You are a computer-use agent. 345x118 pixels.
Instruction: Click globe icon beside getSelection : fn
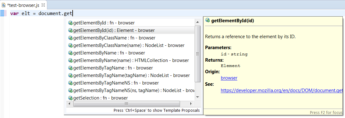click(x=70, y=98)
